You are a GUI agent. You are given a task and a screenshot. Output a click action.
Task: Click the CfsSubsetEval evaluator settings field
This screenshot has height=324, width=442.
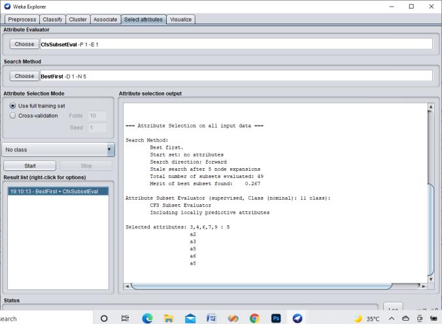coord(236,45)
